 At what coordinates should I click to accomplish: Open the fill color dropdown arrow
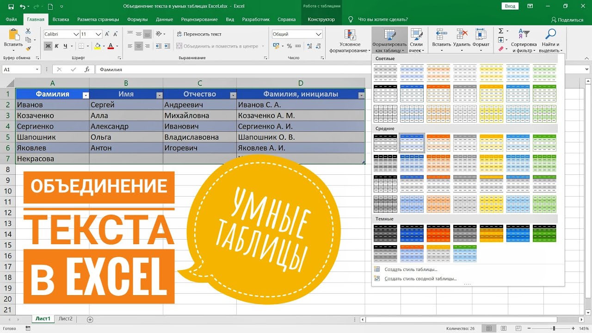click(x=103, y=46)
